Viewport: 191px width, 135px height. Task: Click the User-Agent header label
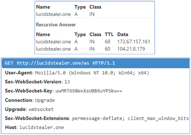(18, 73)
